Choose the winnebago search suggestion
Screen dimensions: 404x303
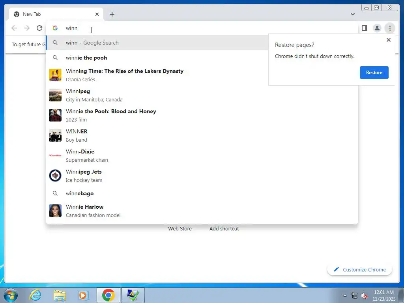202,193
